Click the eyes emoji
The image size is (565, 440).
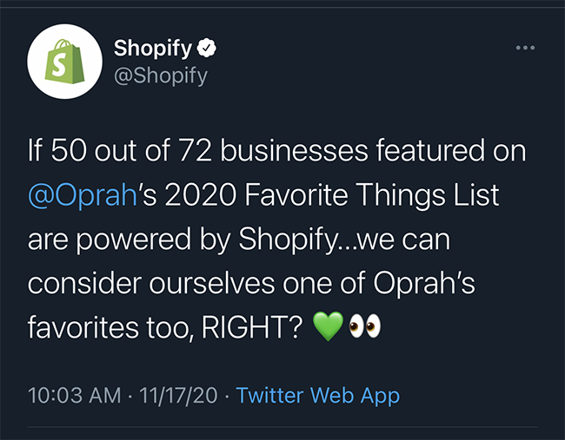365,328
